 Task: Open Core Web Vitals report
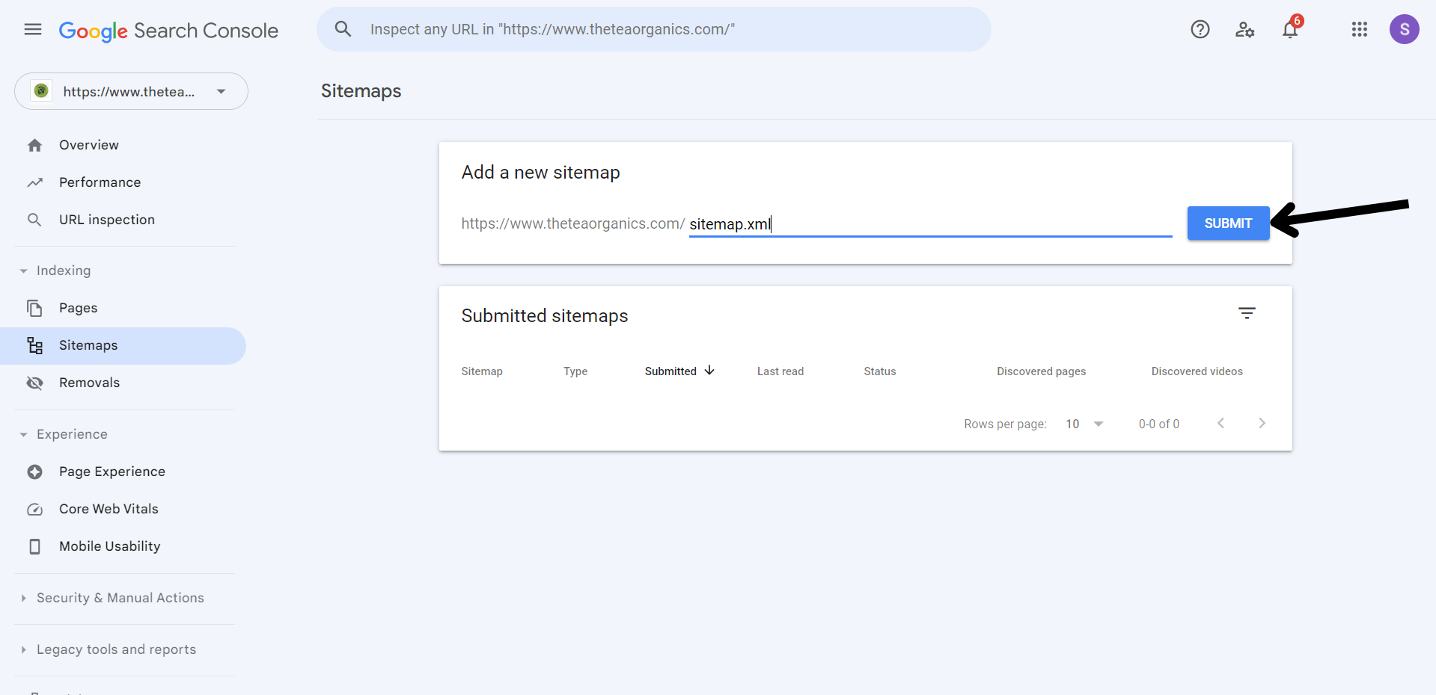coord(109,509)
